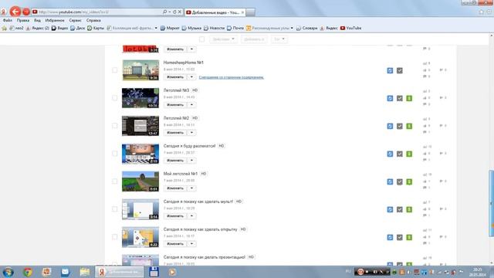Click the blue icon in Летсплей №3 row
Image resolution: width=494 pixels, height=278 pixels.
click(x=390, y=98)
